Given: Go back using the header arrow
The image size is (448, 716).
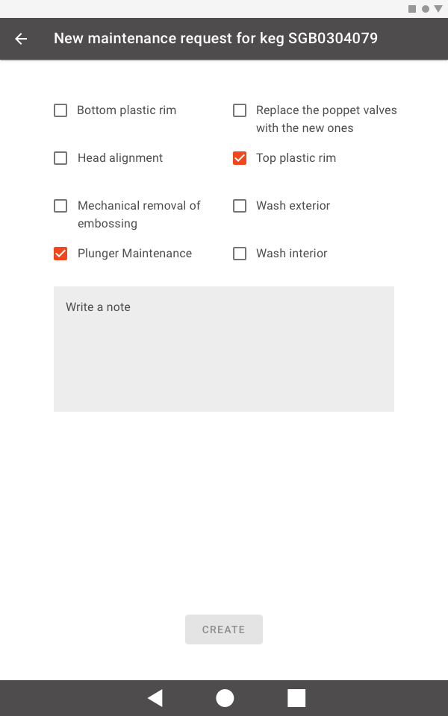Looking at the screenshot, I should tap(21, 39).
